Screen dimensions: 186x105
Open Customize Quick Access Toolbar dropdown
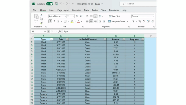(x=73, y=4)
